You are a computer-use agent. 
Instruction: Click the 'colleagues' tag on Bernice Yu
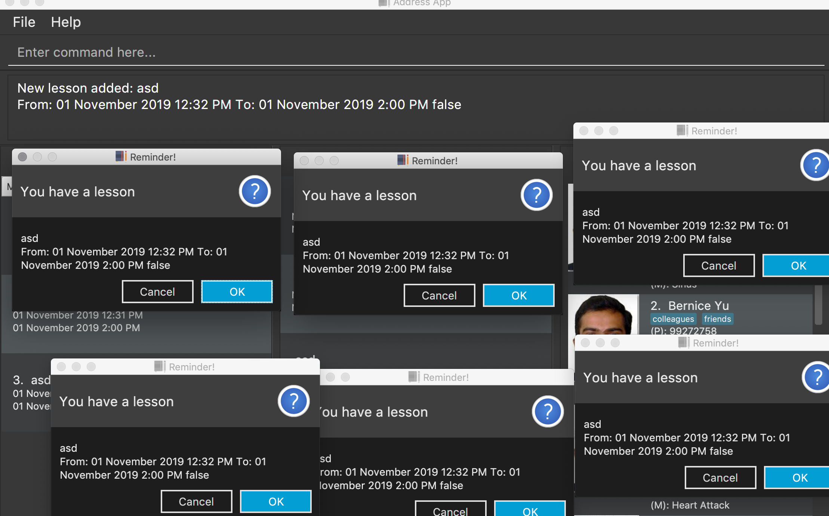673,319
